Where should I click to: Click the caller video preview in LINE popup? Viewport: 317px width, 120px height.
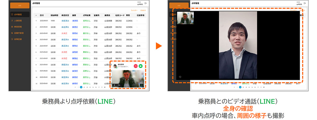[x=128, y=79]
